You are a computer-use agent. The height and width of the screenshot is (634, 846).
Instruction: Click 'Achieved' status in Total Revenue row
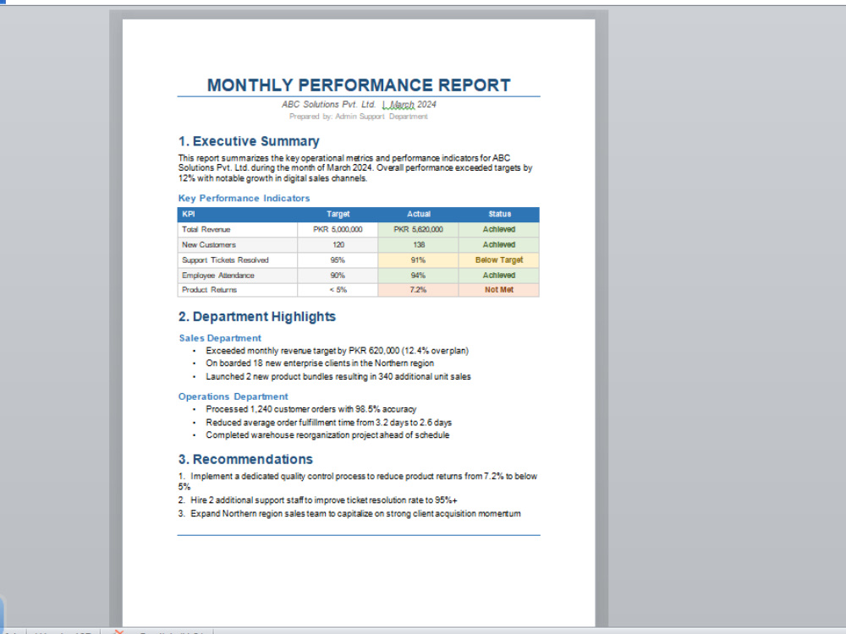click(x=499, y=230)
